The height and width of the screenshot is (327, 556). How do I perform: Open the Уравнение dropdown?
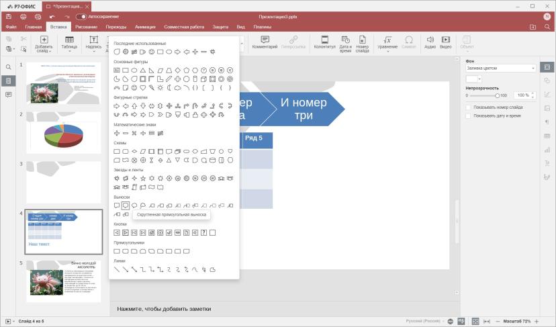[x=387, y=44]
